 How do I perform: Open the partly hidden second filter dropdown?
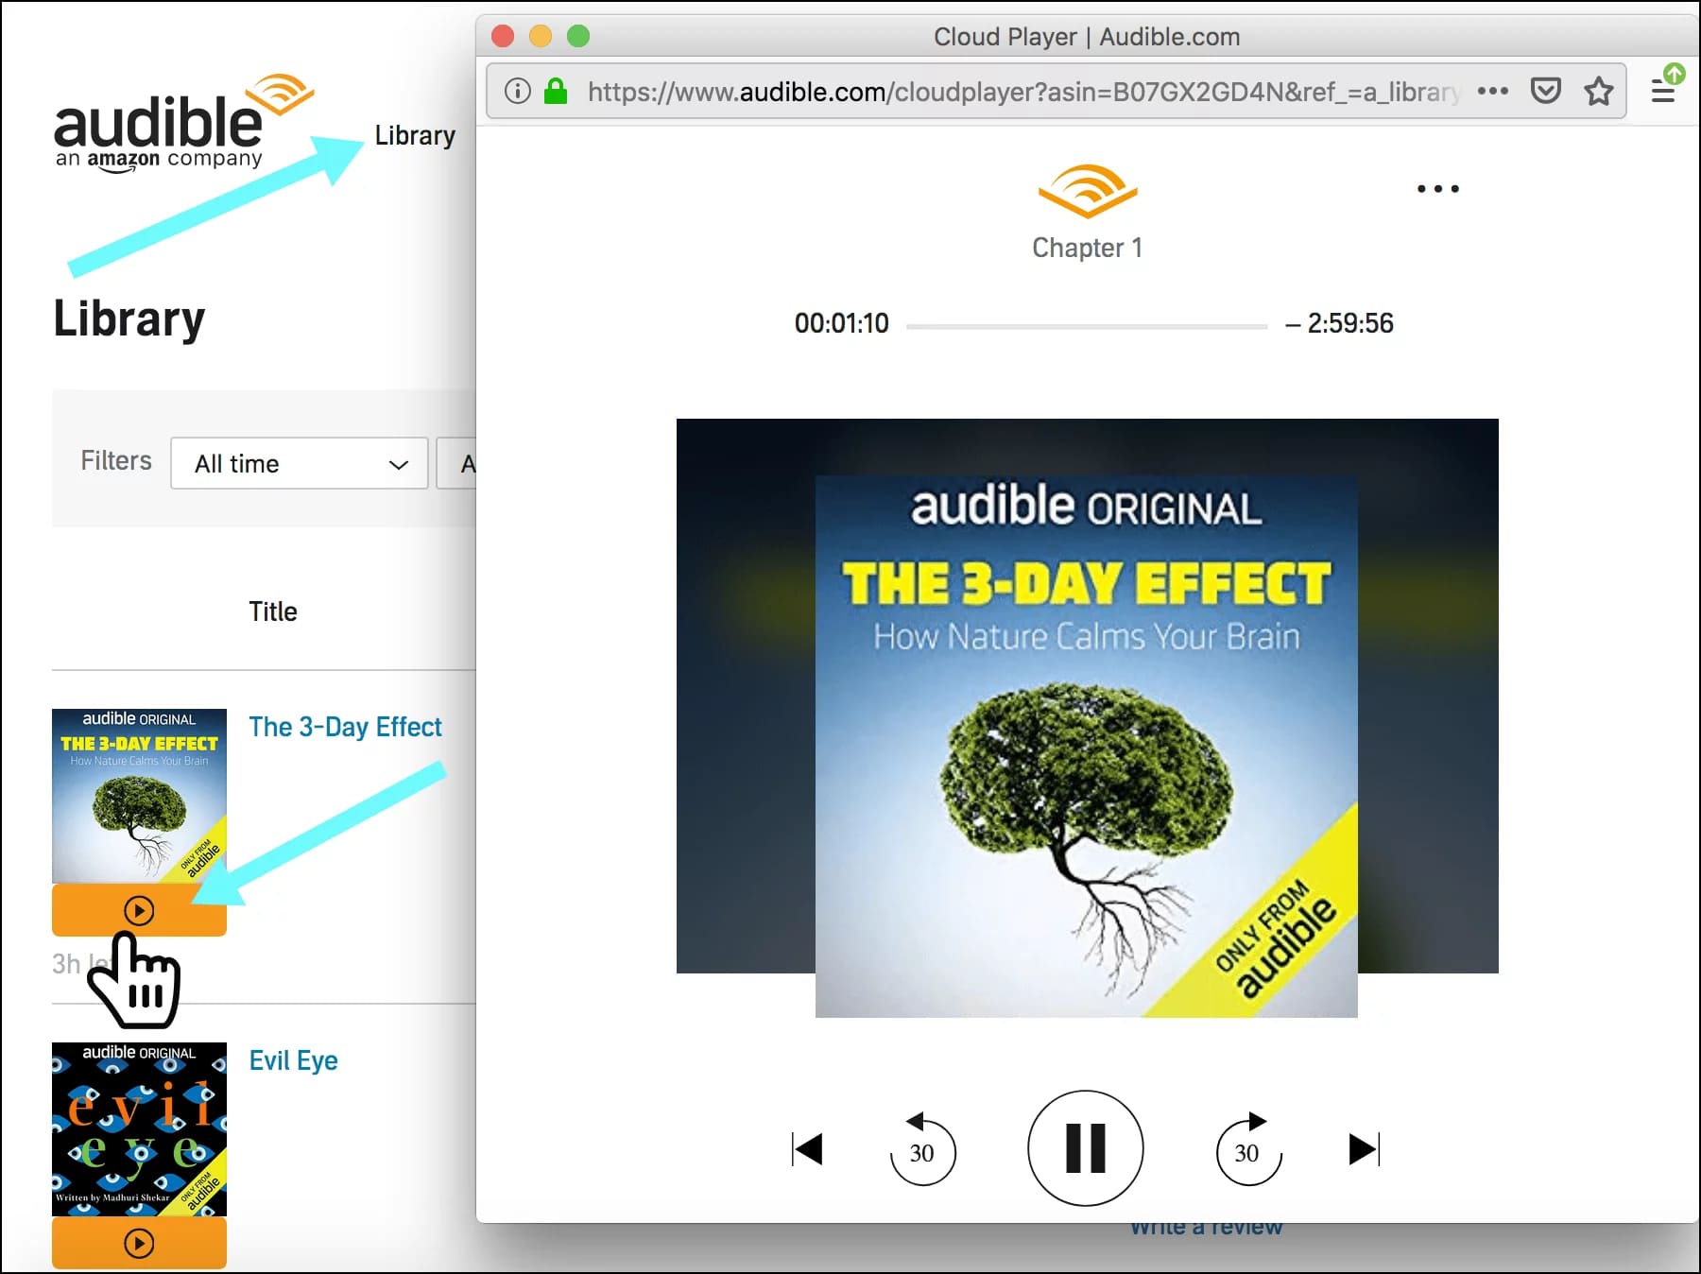coord(456,463)
